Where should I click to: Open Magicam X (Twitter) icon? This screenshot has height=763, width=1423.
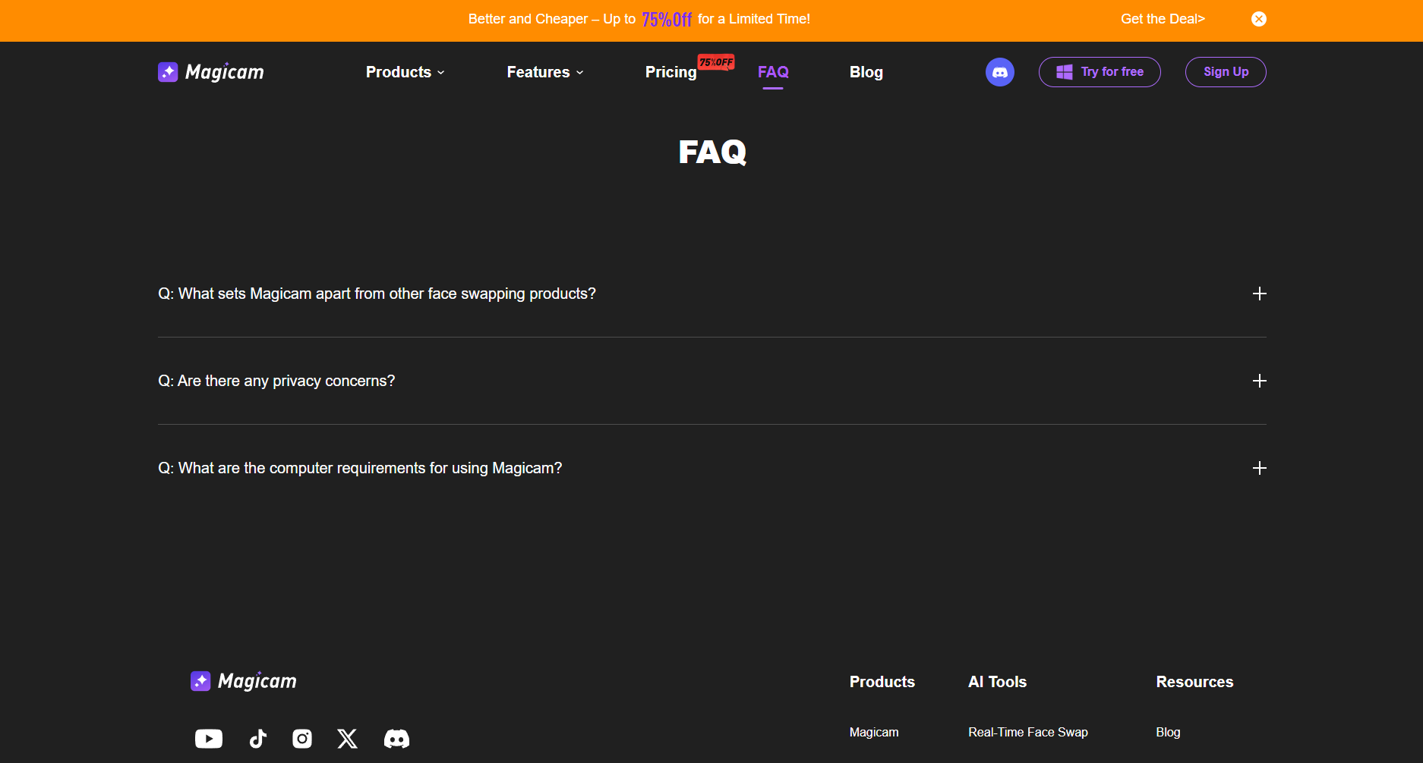pyautogui.click(x=347, y=739)
